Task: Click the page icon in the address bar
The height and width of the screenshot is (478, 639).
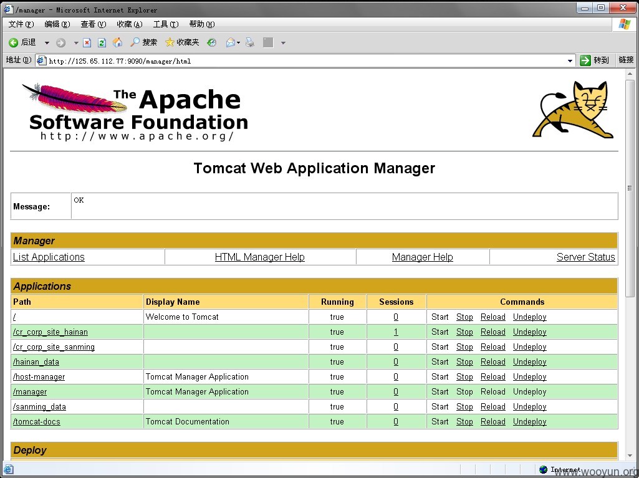Action: [x=41, y=60]
